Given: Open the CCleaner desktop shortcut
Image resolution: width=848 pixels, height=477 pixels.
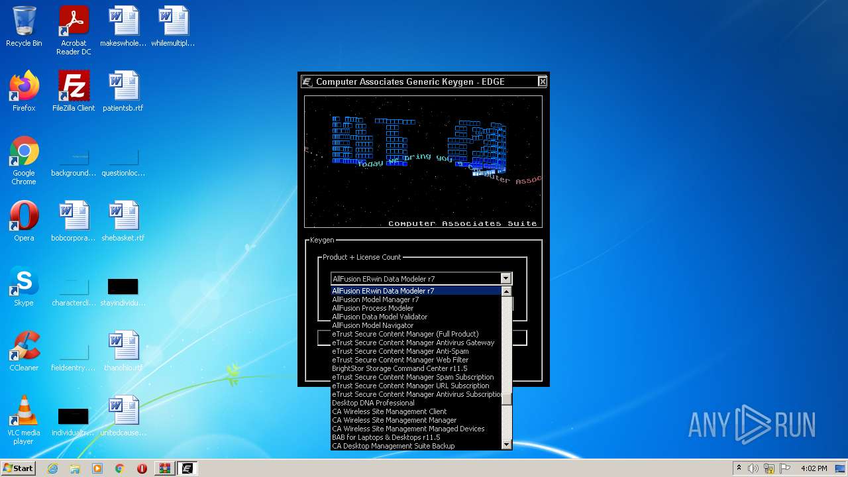Looking at the screenshot, I should coord(24,351).
